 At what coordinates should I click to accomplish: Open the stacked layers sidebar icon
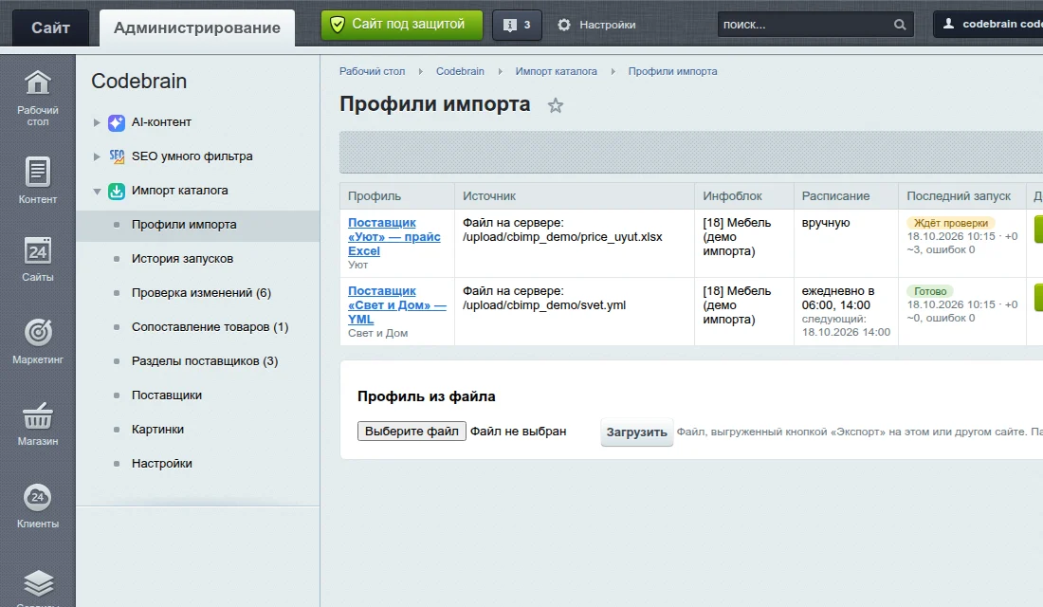[38, 583]
